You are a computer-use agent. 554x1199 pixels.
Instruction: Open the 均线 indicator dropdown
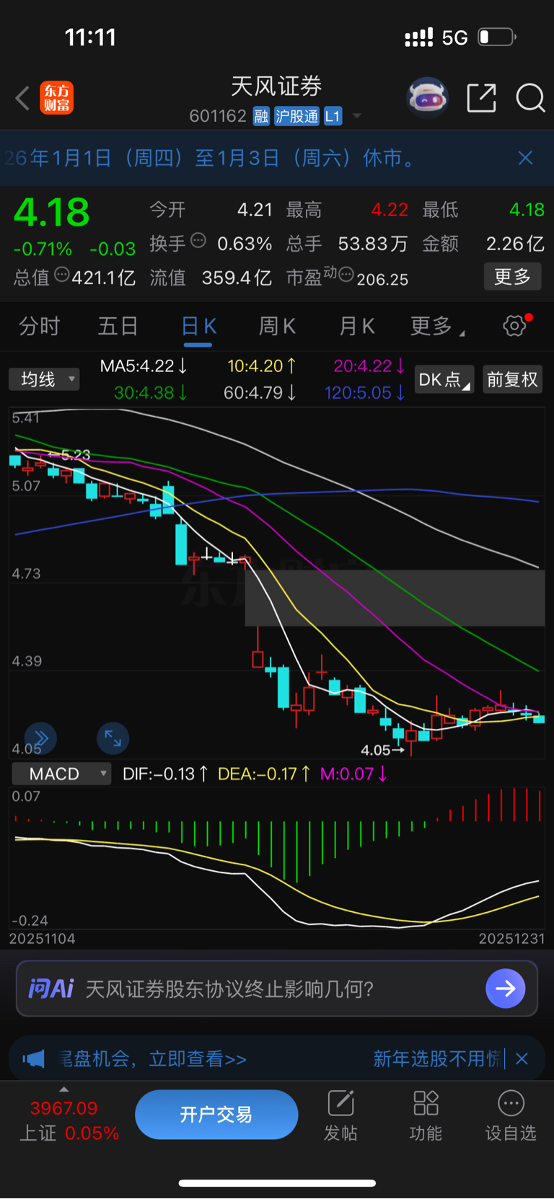point(44,379)
